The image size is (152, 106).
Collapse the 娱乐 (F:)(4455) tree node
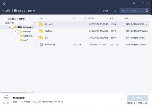coord(3,19)
